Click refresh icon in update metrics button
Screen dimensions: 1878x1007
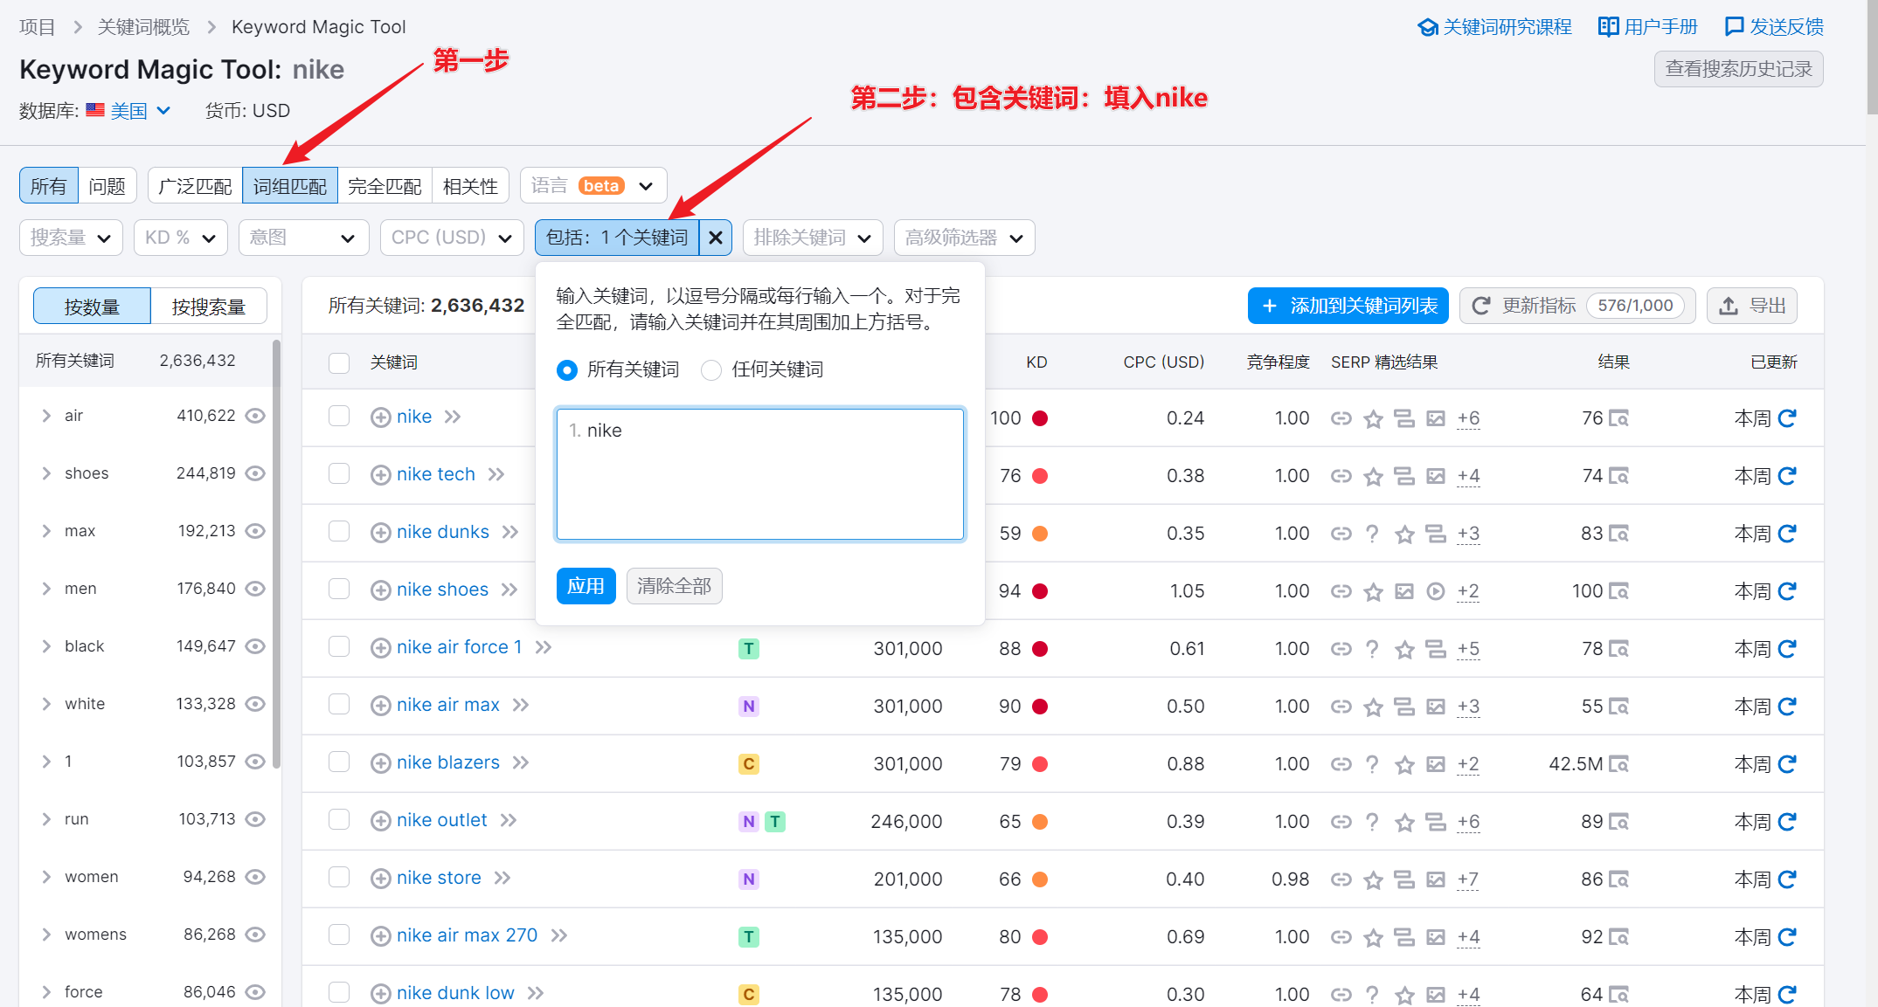click(x=1481, y=306)
